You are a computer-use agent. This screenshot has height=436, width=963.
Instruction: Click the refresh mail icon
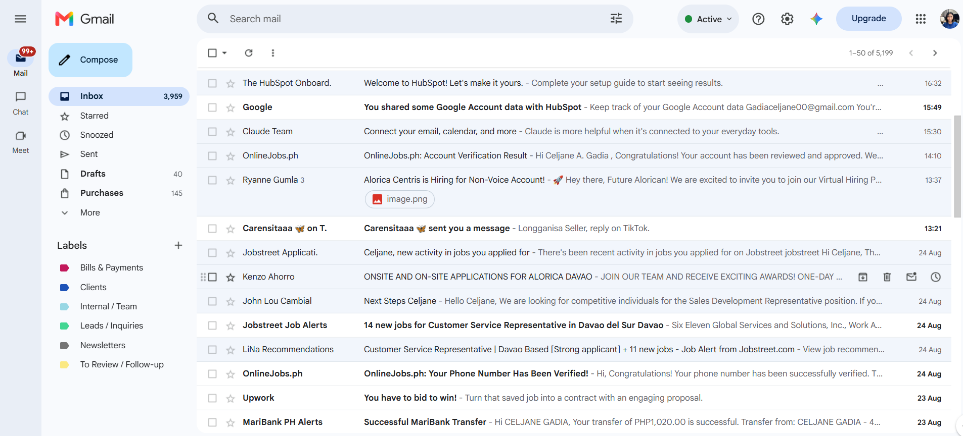click(249, 53)
